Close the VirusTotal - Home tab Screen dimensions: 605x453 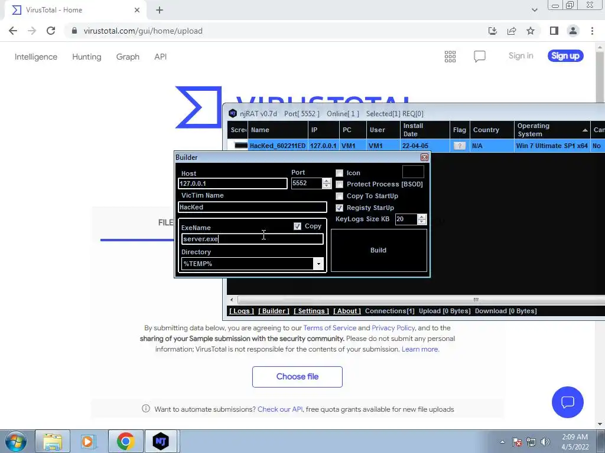coord(137,10)
